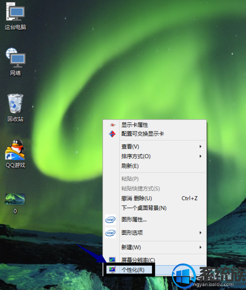The height and width of the screenshot is (290, 246).
Task: Open the 新建(W) submenu
Action: 155,247
